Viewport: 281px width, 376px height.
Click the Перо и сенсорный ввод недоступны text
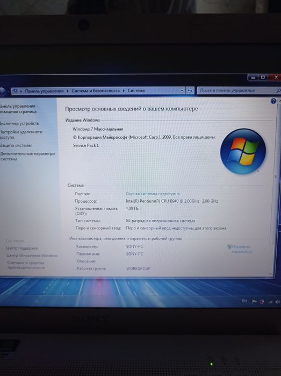176,228
